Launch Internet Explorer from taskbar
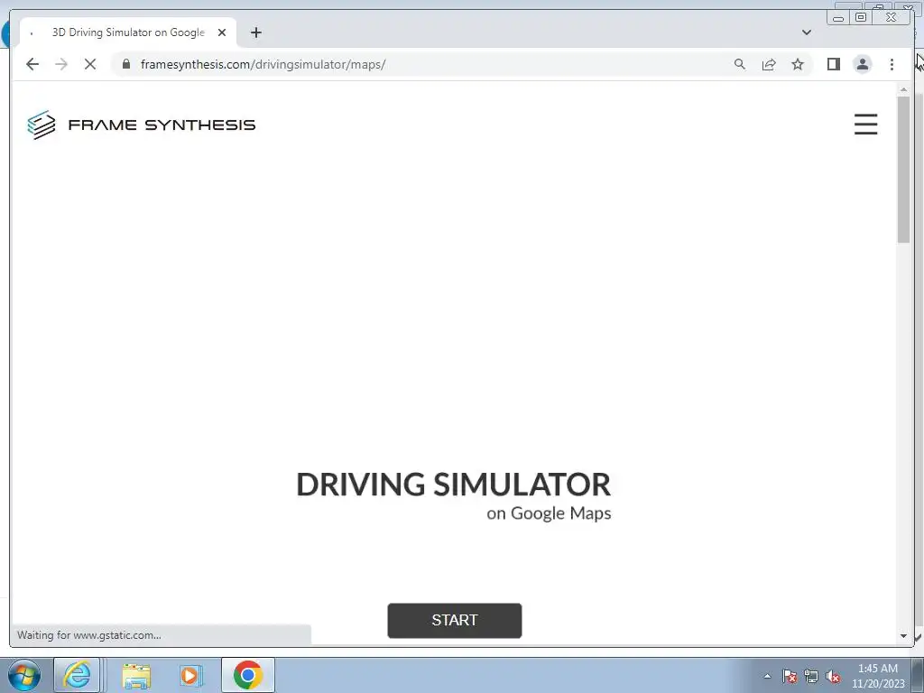 (x=78, y=675)
